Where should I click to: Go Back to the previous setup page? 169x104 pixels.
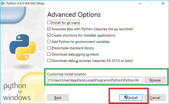(x=58, y=98)
